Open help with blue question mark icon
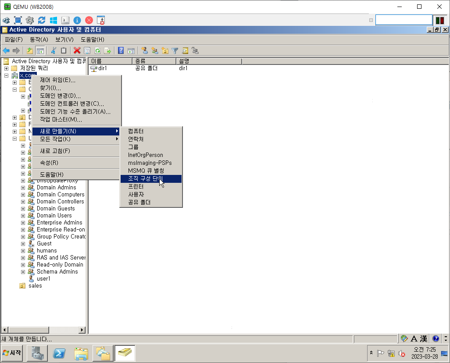This screenshot has width=450, height=363. click(121, 51)
